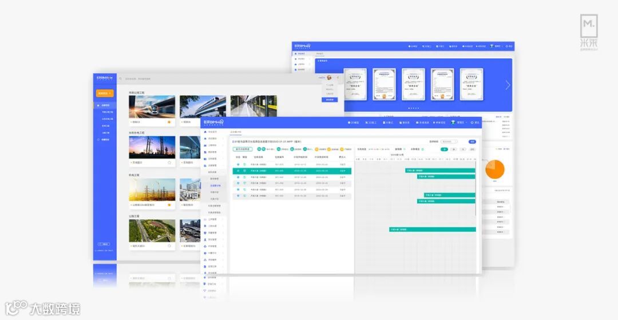
Task: Unfavorite the orange star on wind turbines card
Action: coord(169,205)
